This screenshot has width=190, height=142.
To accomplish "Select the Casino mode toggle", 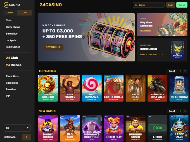I will [10, 13].
